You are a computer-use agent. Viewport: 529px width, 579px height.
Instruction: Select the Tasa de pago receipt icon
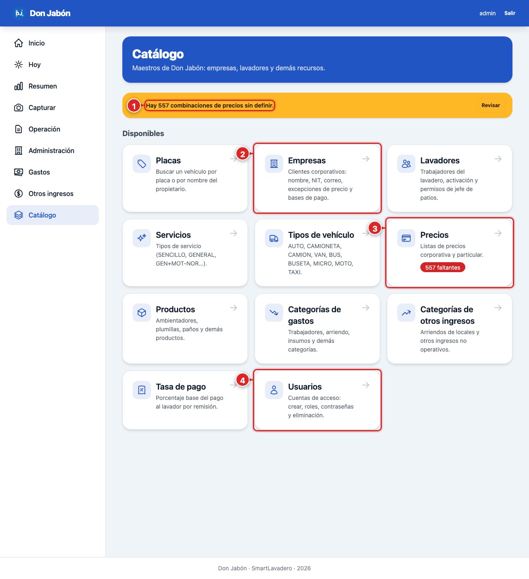(142, 390)
